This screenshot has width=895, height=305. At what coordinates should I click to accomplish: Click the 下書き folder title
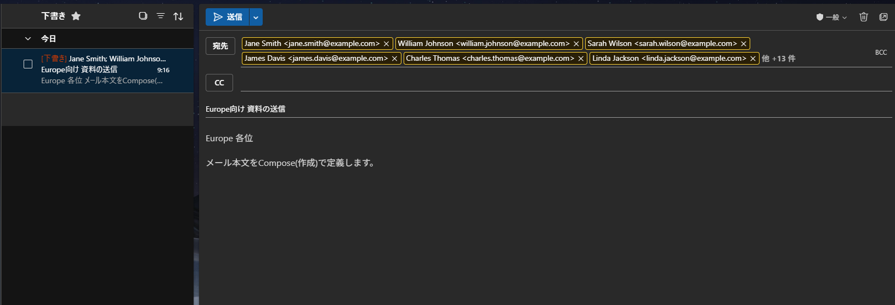point(53,16)
